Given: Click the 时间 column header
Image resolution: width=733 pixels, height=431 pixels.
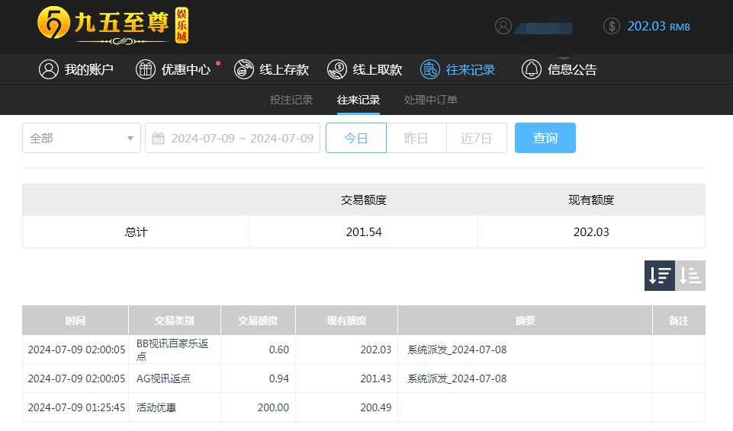Looking at the screenshot, I should coord(76,321).
